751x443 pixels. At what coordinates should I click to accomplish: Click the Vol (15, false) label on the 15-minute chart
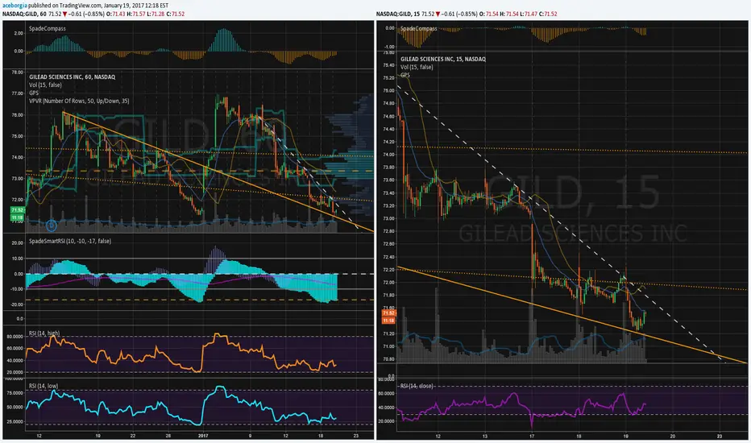[x=417, y=67]
